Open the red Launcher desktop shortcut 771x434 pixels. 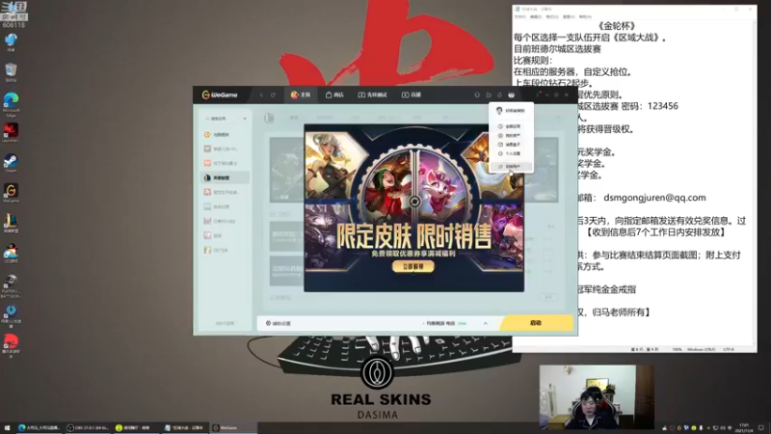(11, 133)
